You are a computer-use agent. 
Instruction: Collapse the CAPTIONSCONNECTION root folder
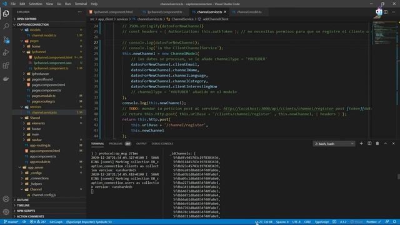tap(50, 24)
